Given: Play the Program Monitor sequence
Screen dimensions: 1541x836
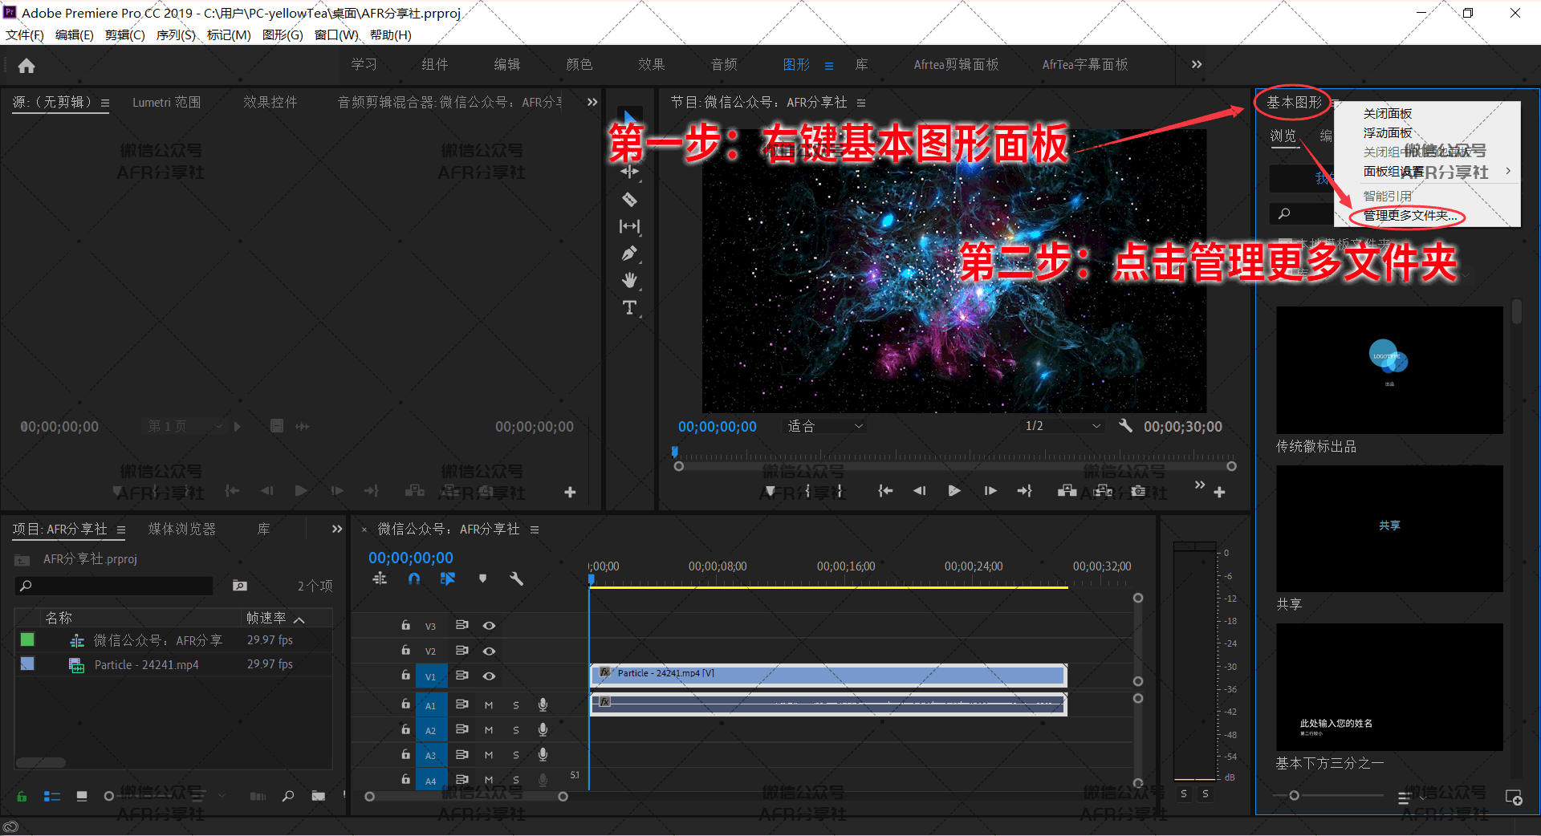Looking at the screenshot, I should point(954,491).
